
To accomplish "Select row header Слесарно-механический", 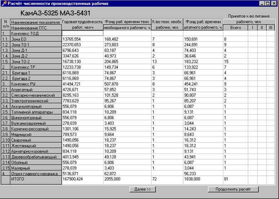I will coord(36,95).
